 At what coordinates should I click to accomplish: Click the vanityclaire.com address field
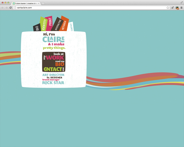pos(91,8)
